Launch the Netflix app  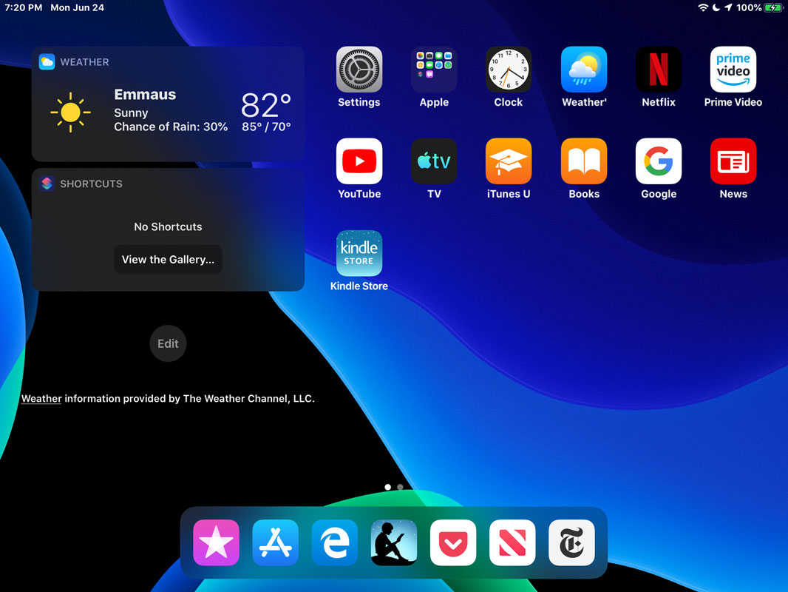point(659,70)
